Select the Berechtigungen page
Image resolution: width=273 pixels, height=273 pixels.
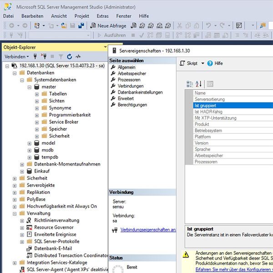[132, 105]
